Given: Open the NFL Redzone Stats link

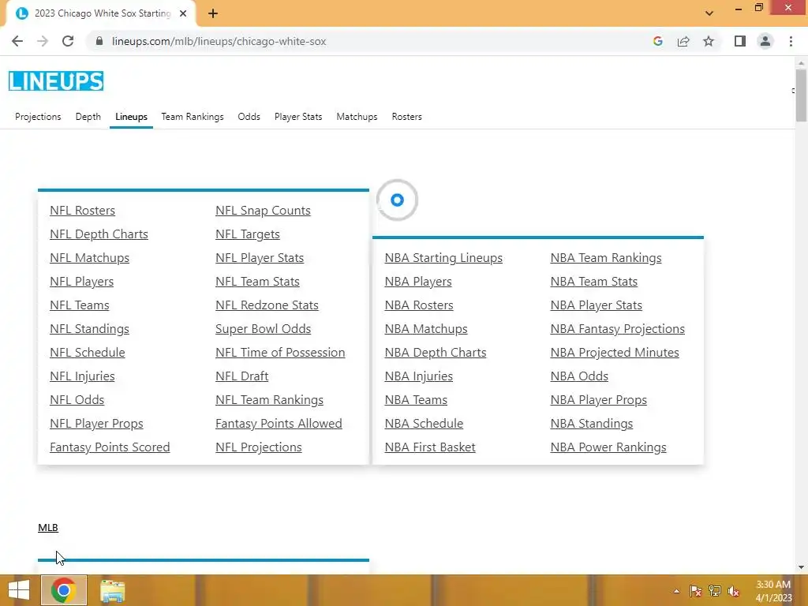Looking at the screenshot, I should 267,305.
